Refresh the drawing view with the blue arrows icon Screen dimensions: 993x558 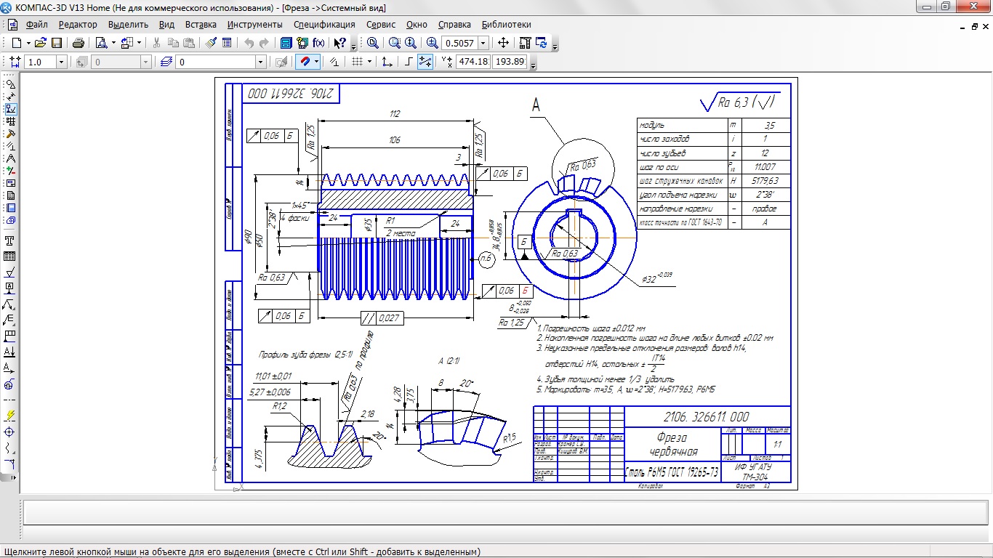542,43
